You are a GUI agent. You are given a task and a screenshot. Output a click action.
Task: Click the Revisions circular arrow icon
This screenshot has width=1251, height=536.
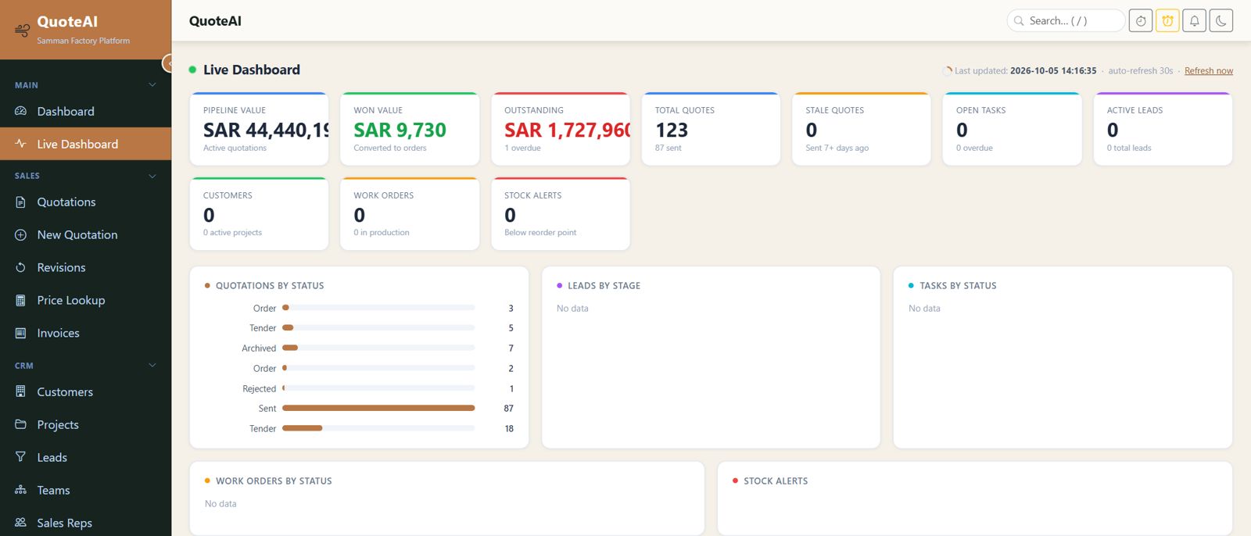21,267
